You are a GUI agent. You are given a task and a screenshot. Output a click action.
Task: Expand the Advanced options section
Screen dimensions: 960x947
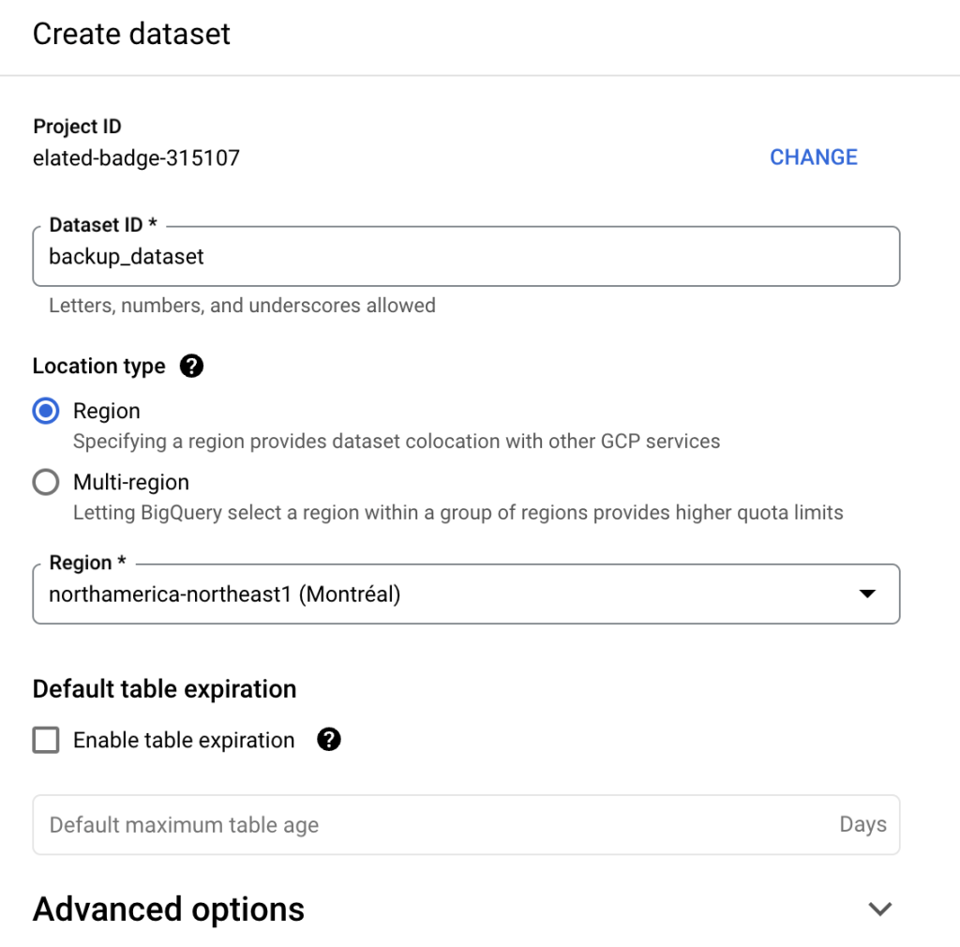[879, 909]
